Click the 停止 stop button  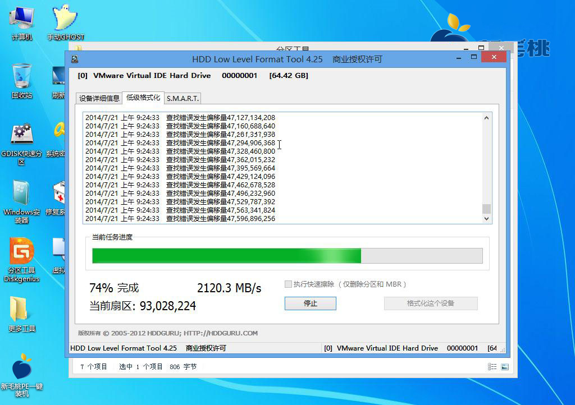pos(310,303)
